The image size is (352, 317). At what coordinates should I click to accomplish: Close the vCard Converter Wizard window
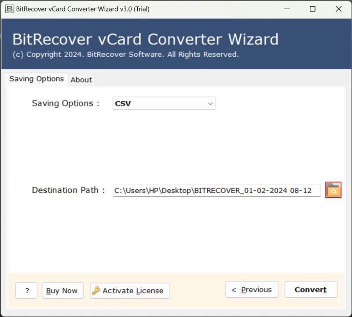pos(338,9)
